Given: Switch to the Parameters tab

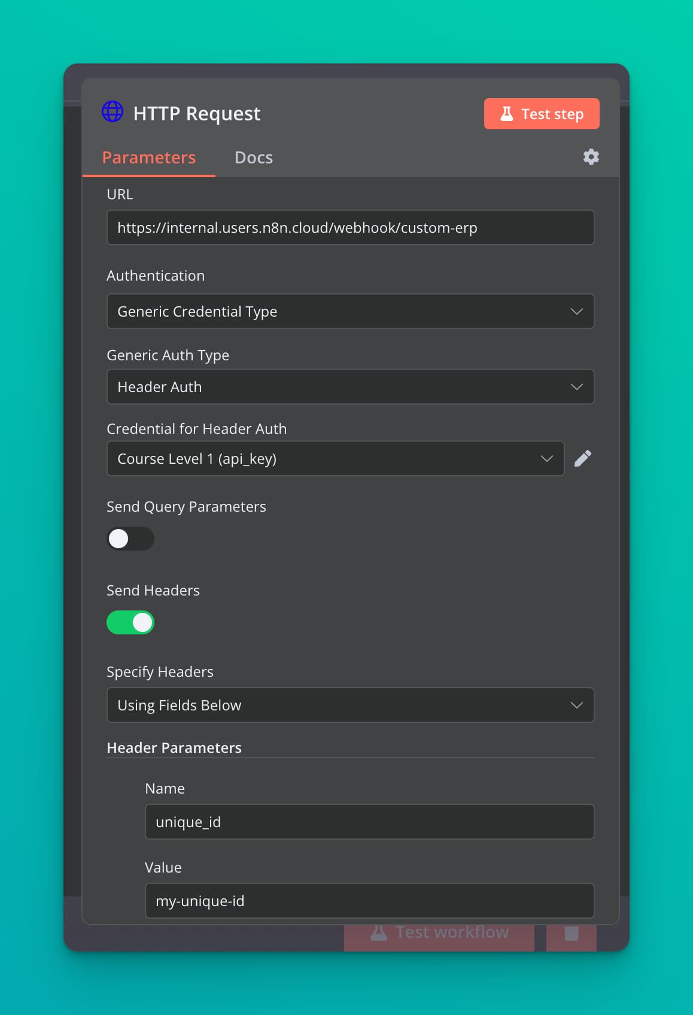Looking at the screenshot, I should point(149,157).
